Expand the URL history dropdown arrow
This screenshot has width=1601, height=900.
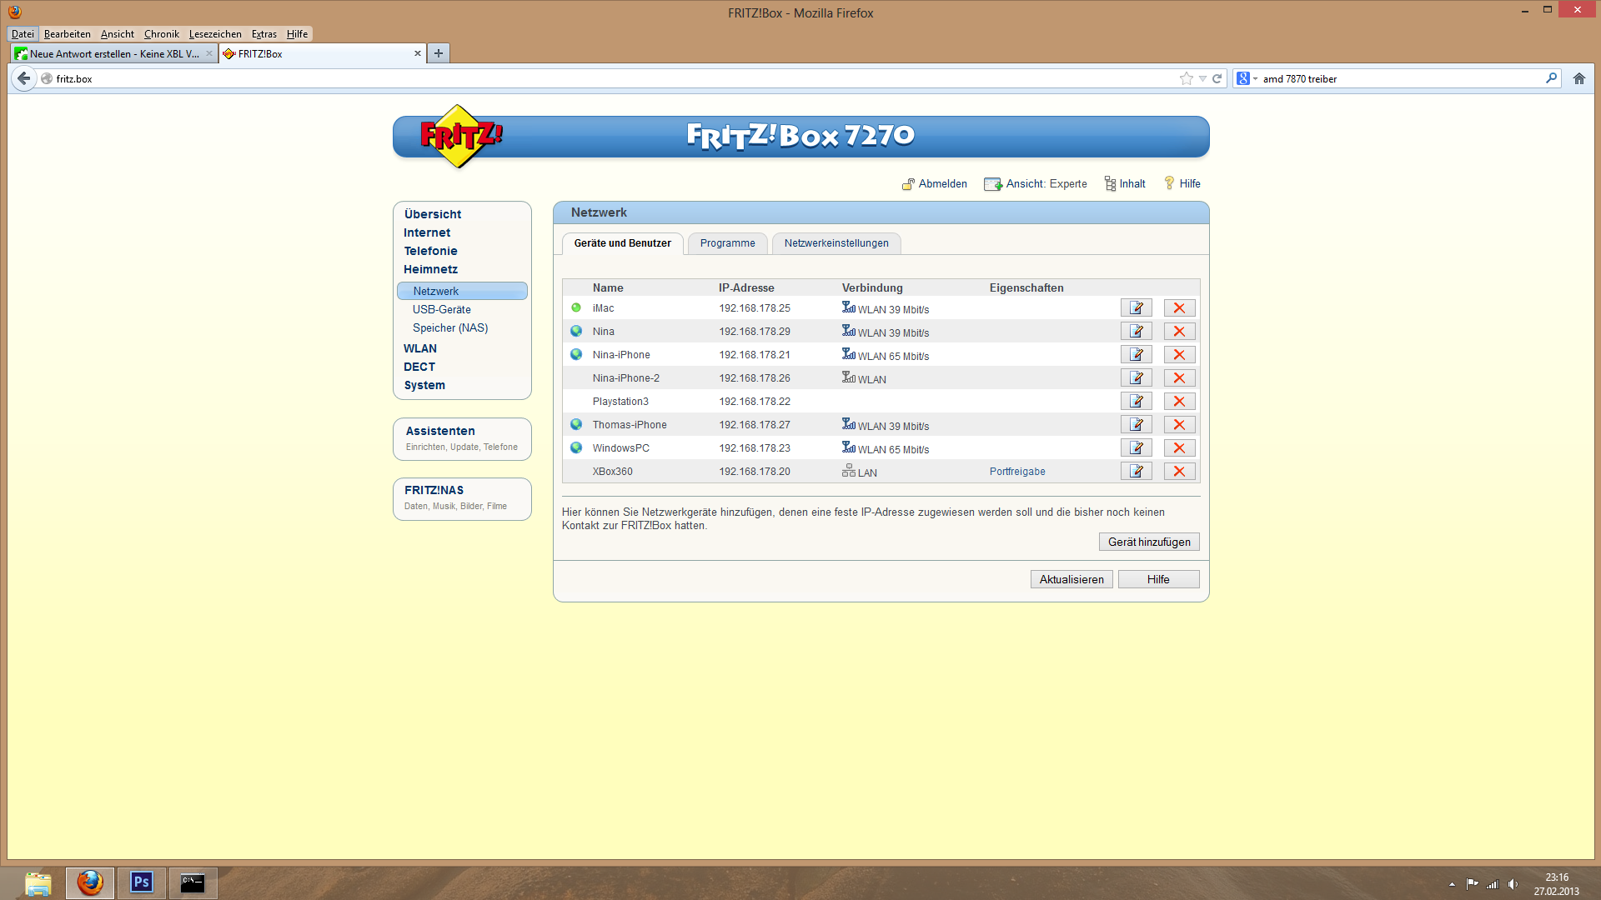pyautogui.click(x=1202, y=78)
